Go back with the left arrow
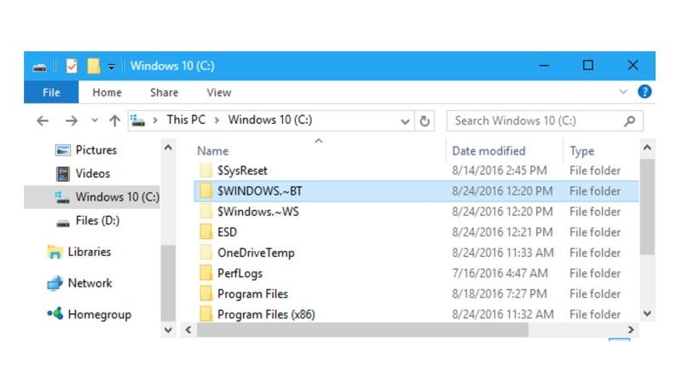Viewport: 682px width, 384px height. 43,120
